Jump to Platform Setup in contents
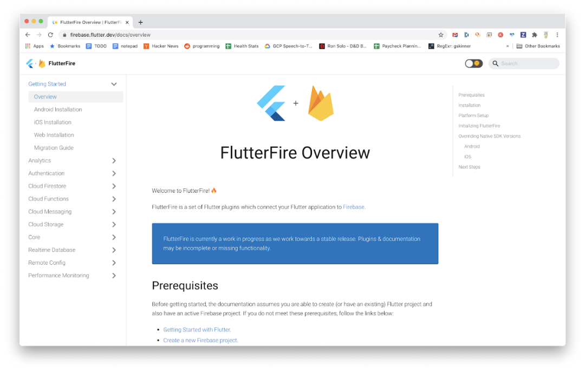This screenshot has width=585, height=372. (473, 116)
